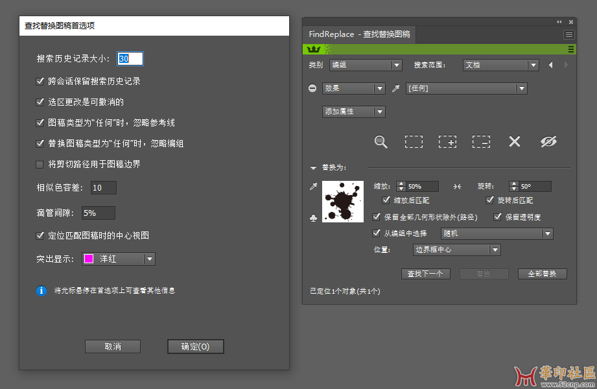Screen dimensions: 597x389
Task: Click the blue info icon in preferences dialog
Action: click(x=41, y=290)
